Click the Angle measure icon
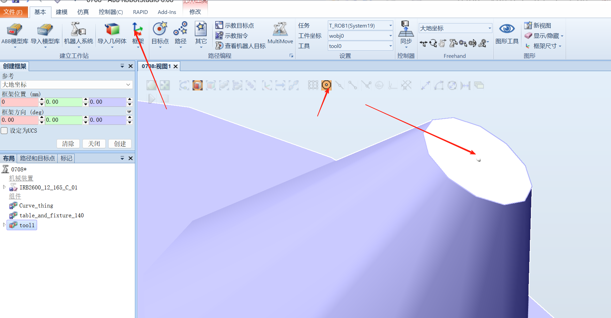This screenshot has height=318, width=611. pyautogui.click(x=439, y=85)
